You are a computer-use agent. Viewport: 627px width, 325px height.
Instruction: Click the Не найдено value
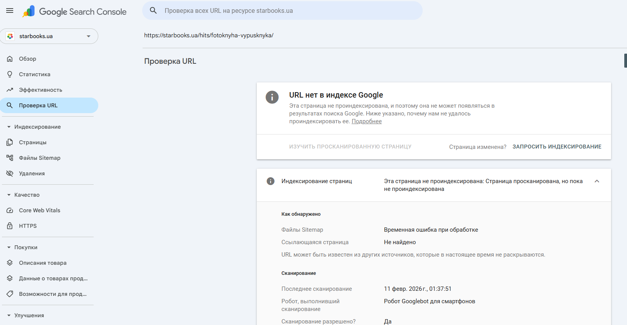coord(400,242)
